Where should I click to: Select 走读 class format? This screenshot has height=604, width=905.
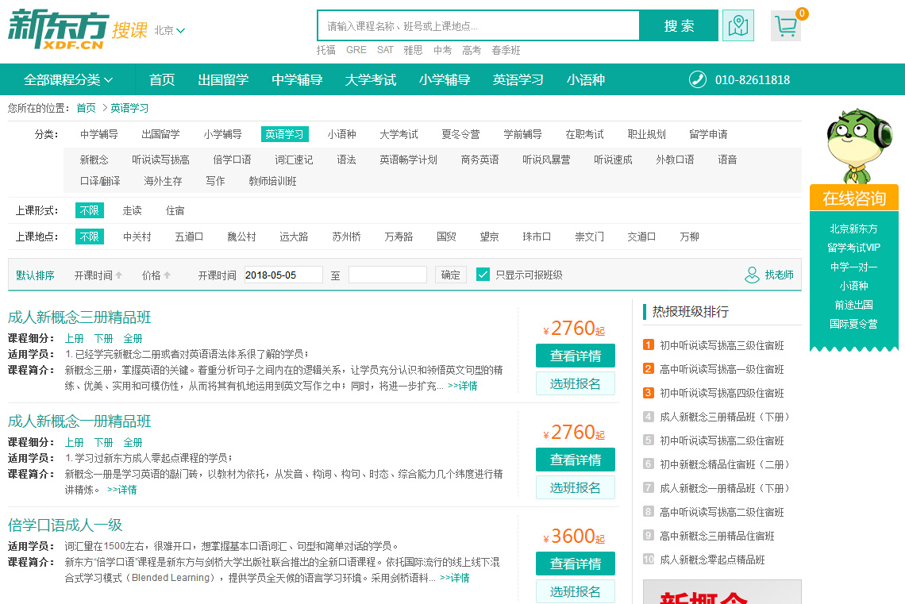[x=132, y=210]
